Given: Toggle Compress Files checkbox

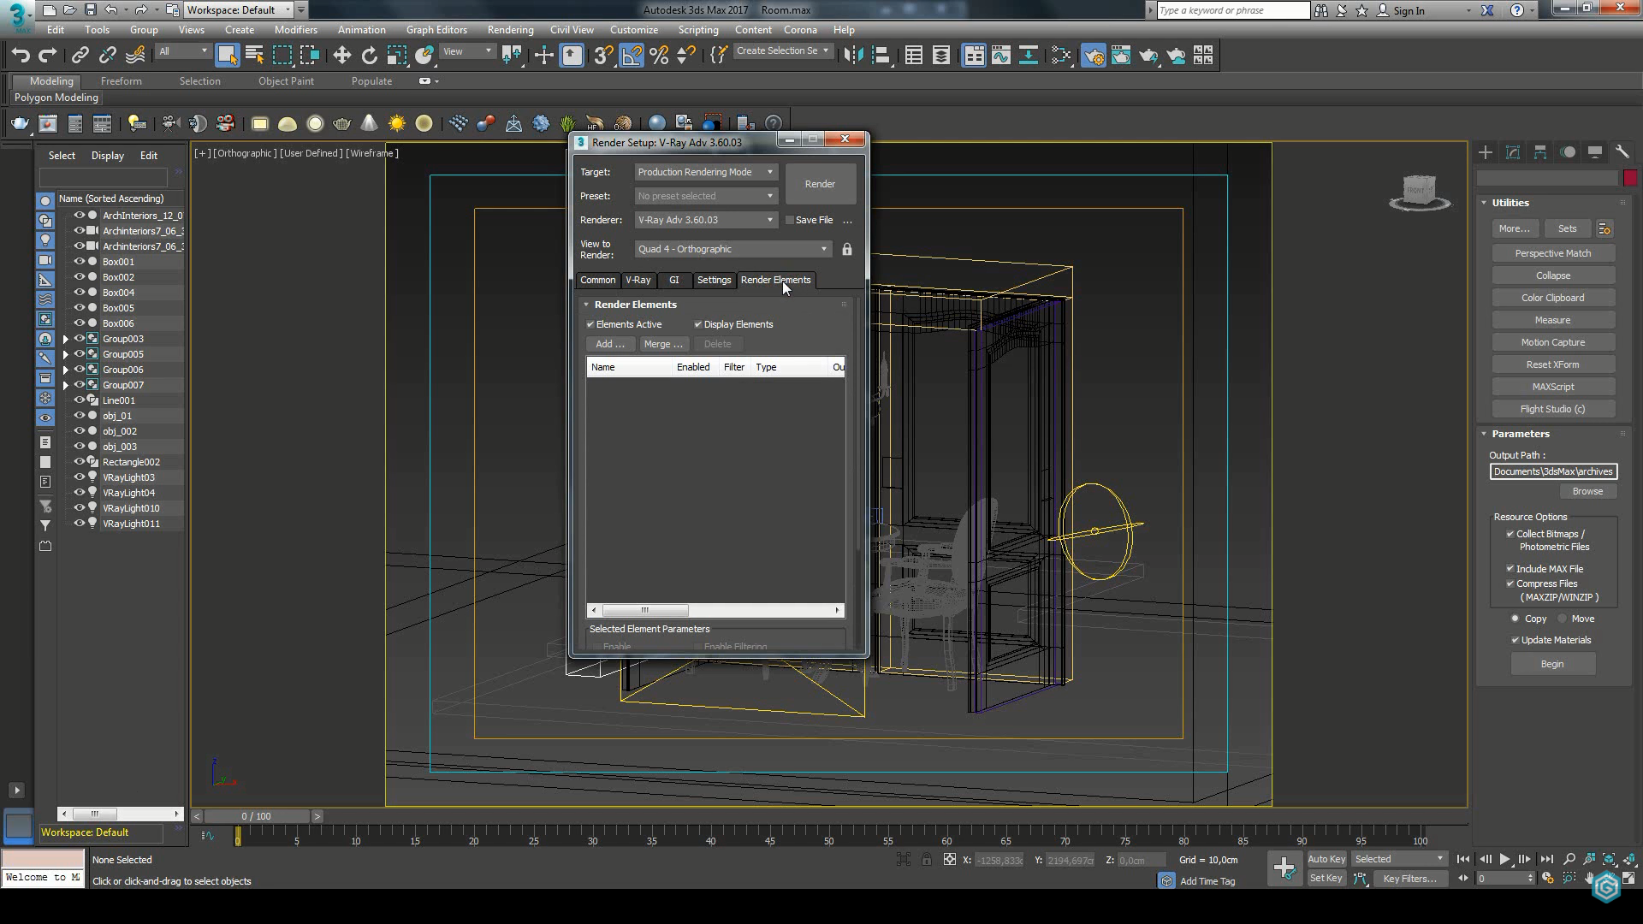Looking at the screenshot, I should point(1510,583).
